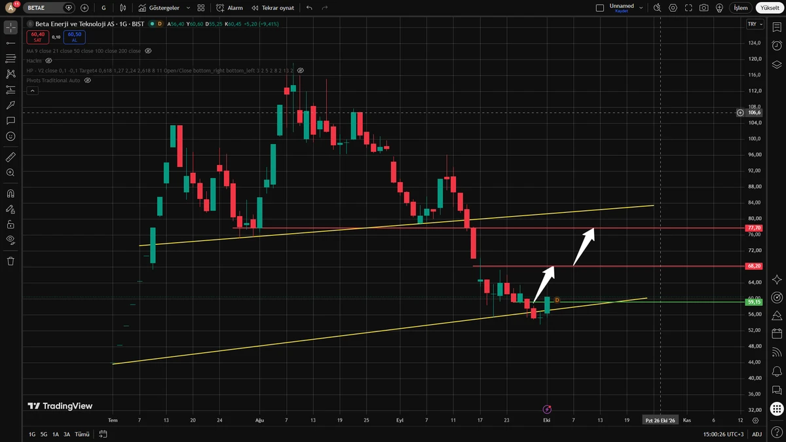
Task: Toggle stay in drawing mode
Action: coord(10,209)
